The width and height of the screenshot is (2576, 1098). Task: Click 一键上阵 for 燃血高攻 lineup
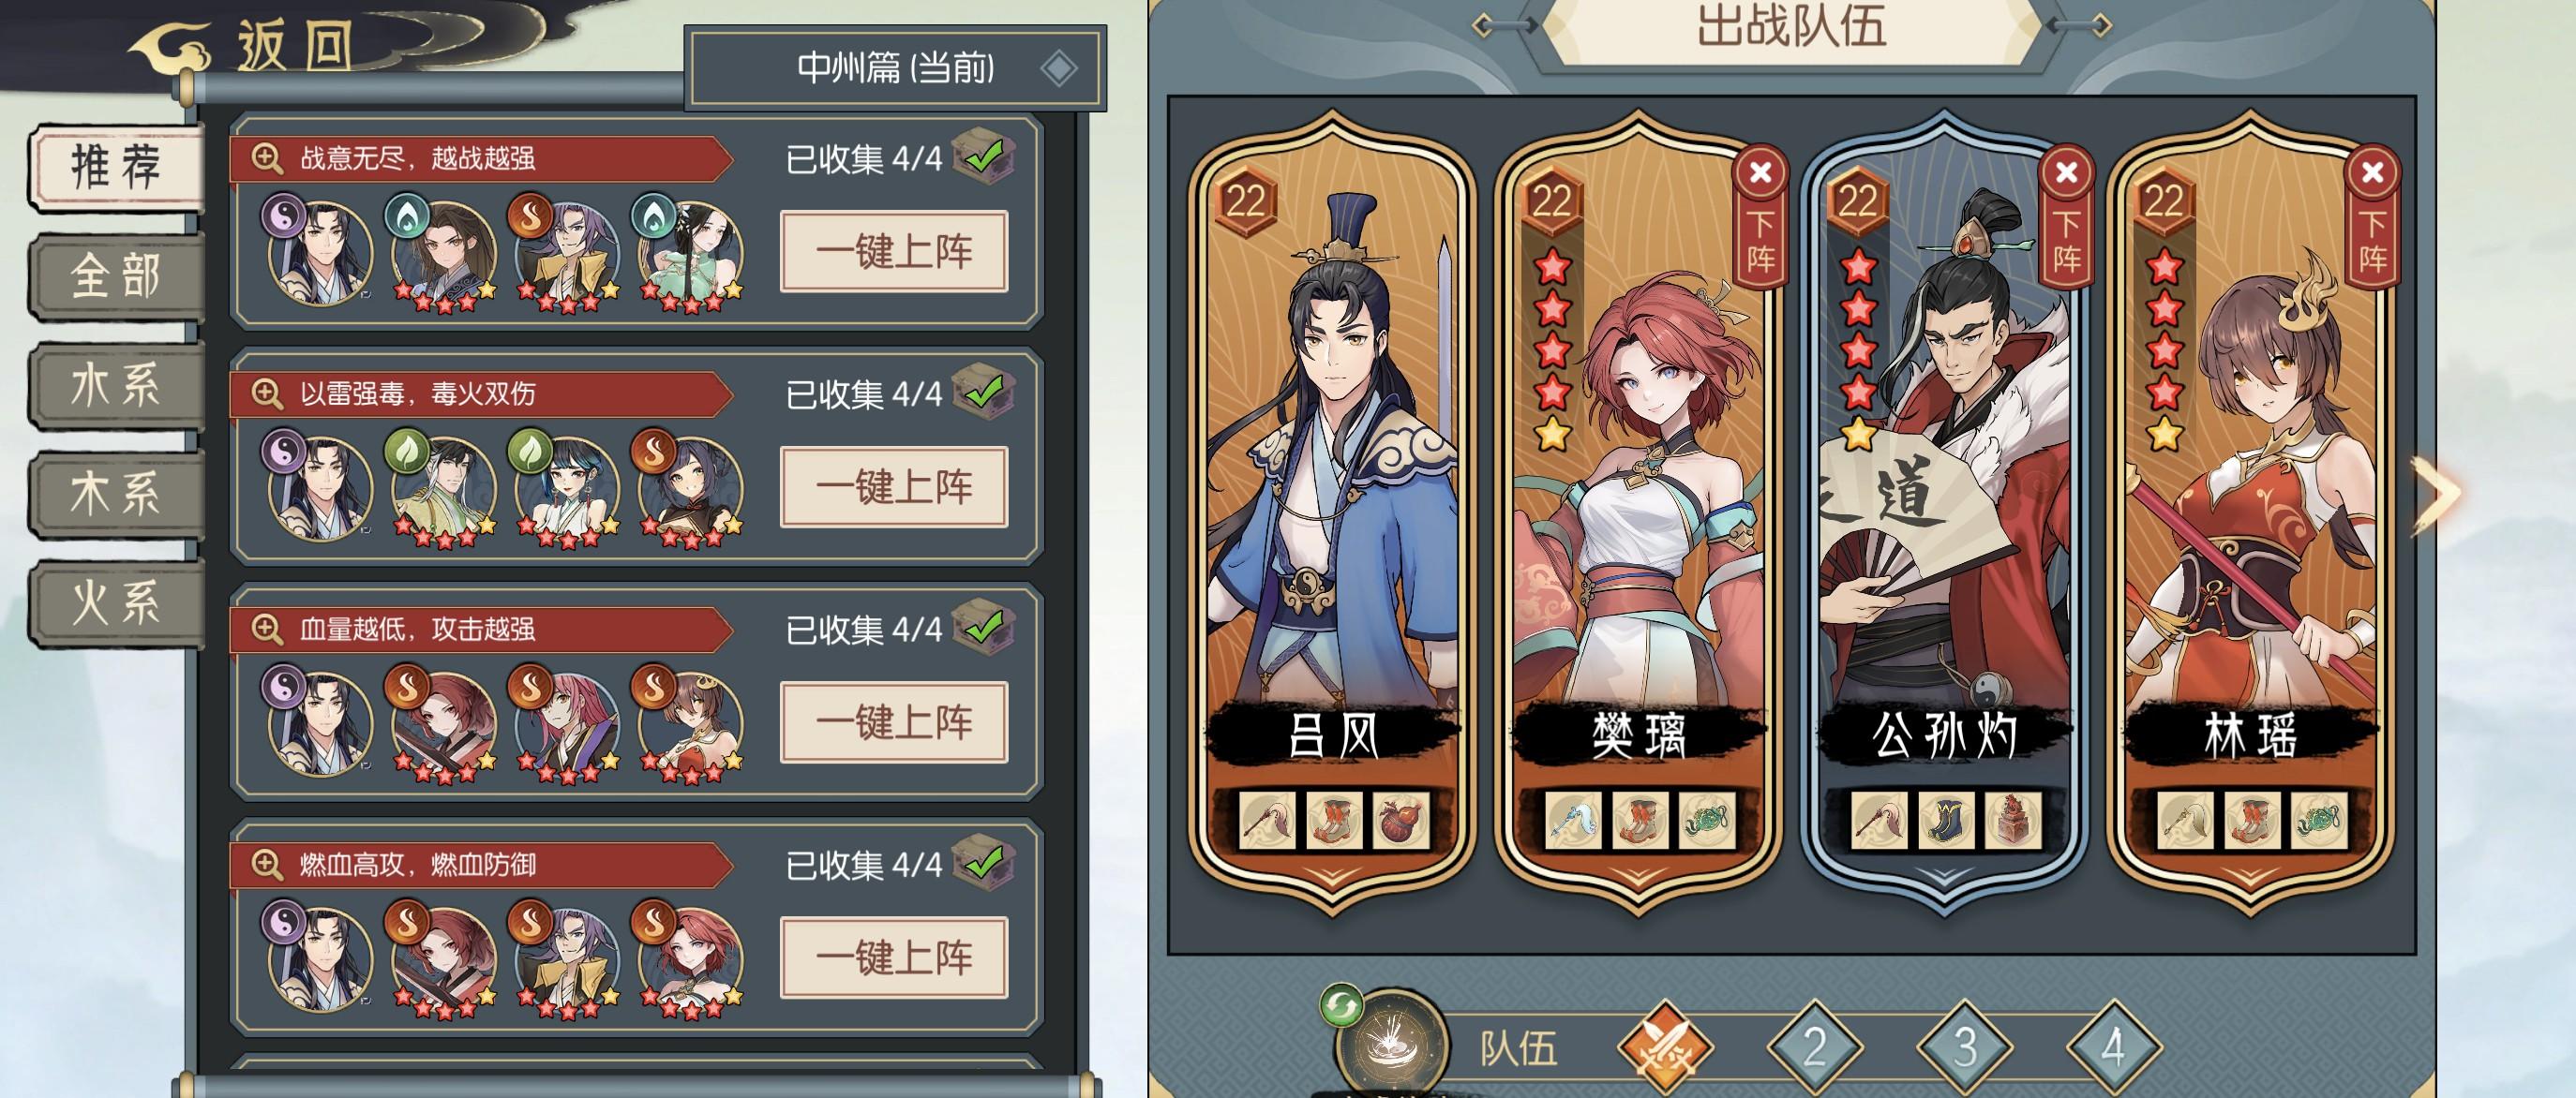click(x=894, y=957)
